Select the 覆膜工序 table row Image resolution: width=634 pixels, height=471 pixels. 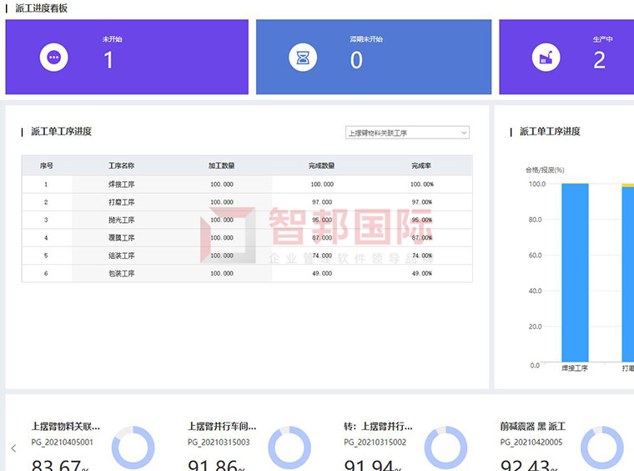point(247,237)
